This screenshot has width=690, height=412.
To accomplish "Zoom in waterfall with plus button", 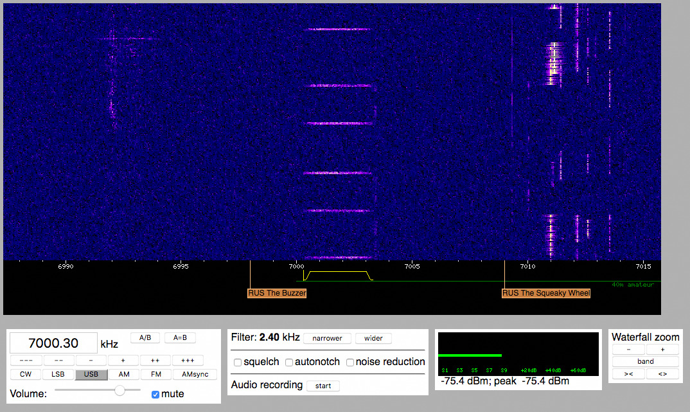I will tap(662, 350).
